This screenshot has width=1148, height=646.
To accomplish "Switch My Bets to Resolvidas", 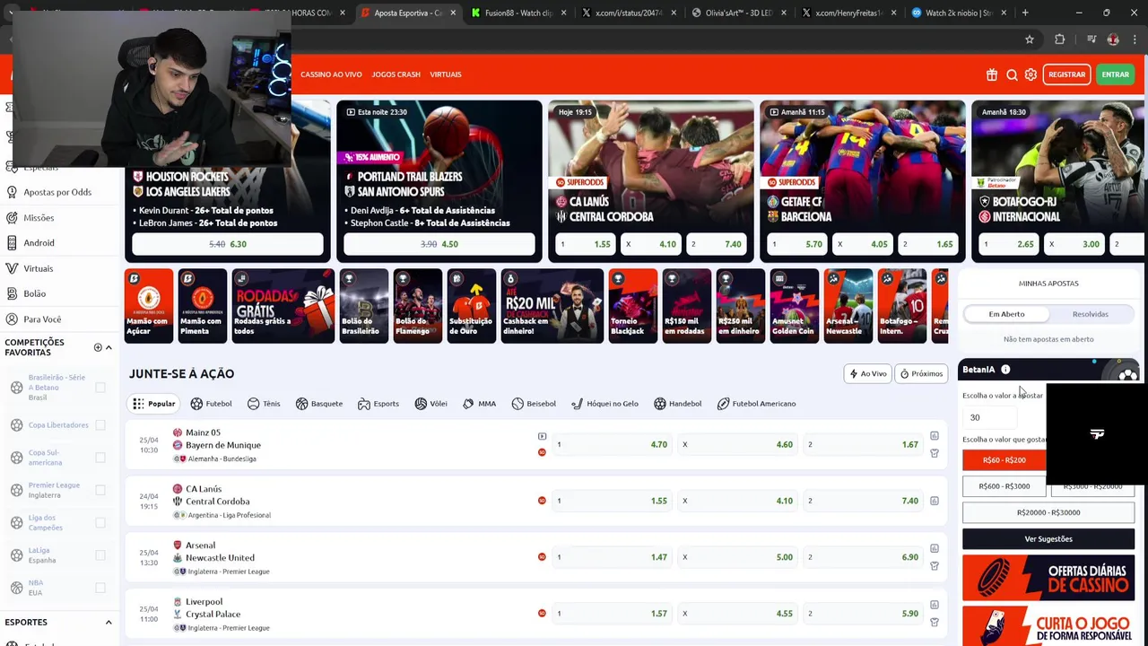I will click(1091, 314).
